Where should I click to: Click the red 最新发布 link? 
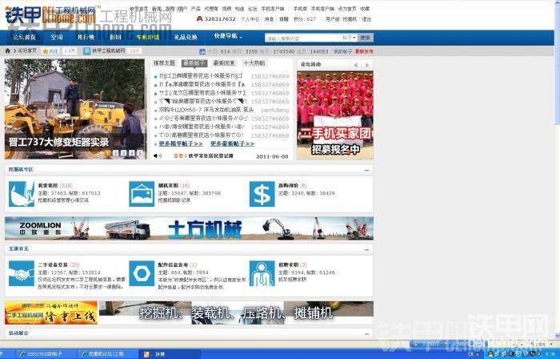tap(364, 51)
